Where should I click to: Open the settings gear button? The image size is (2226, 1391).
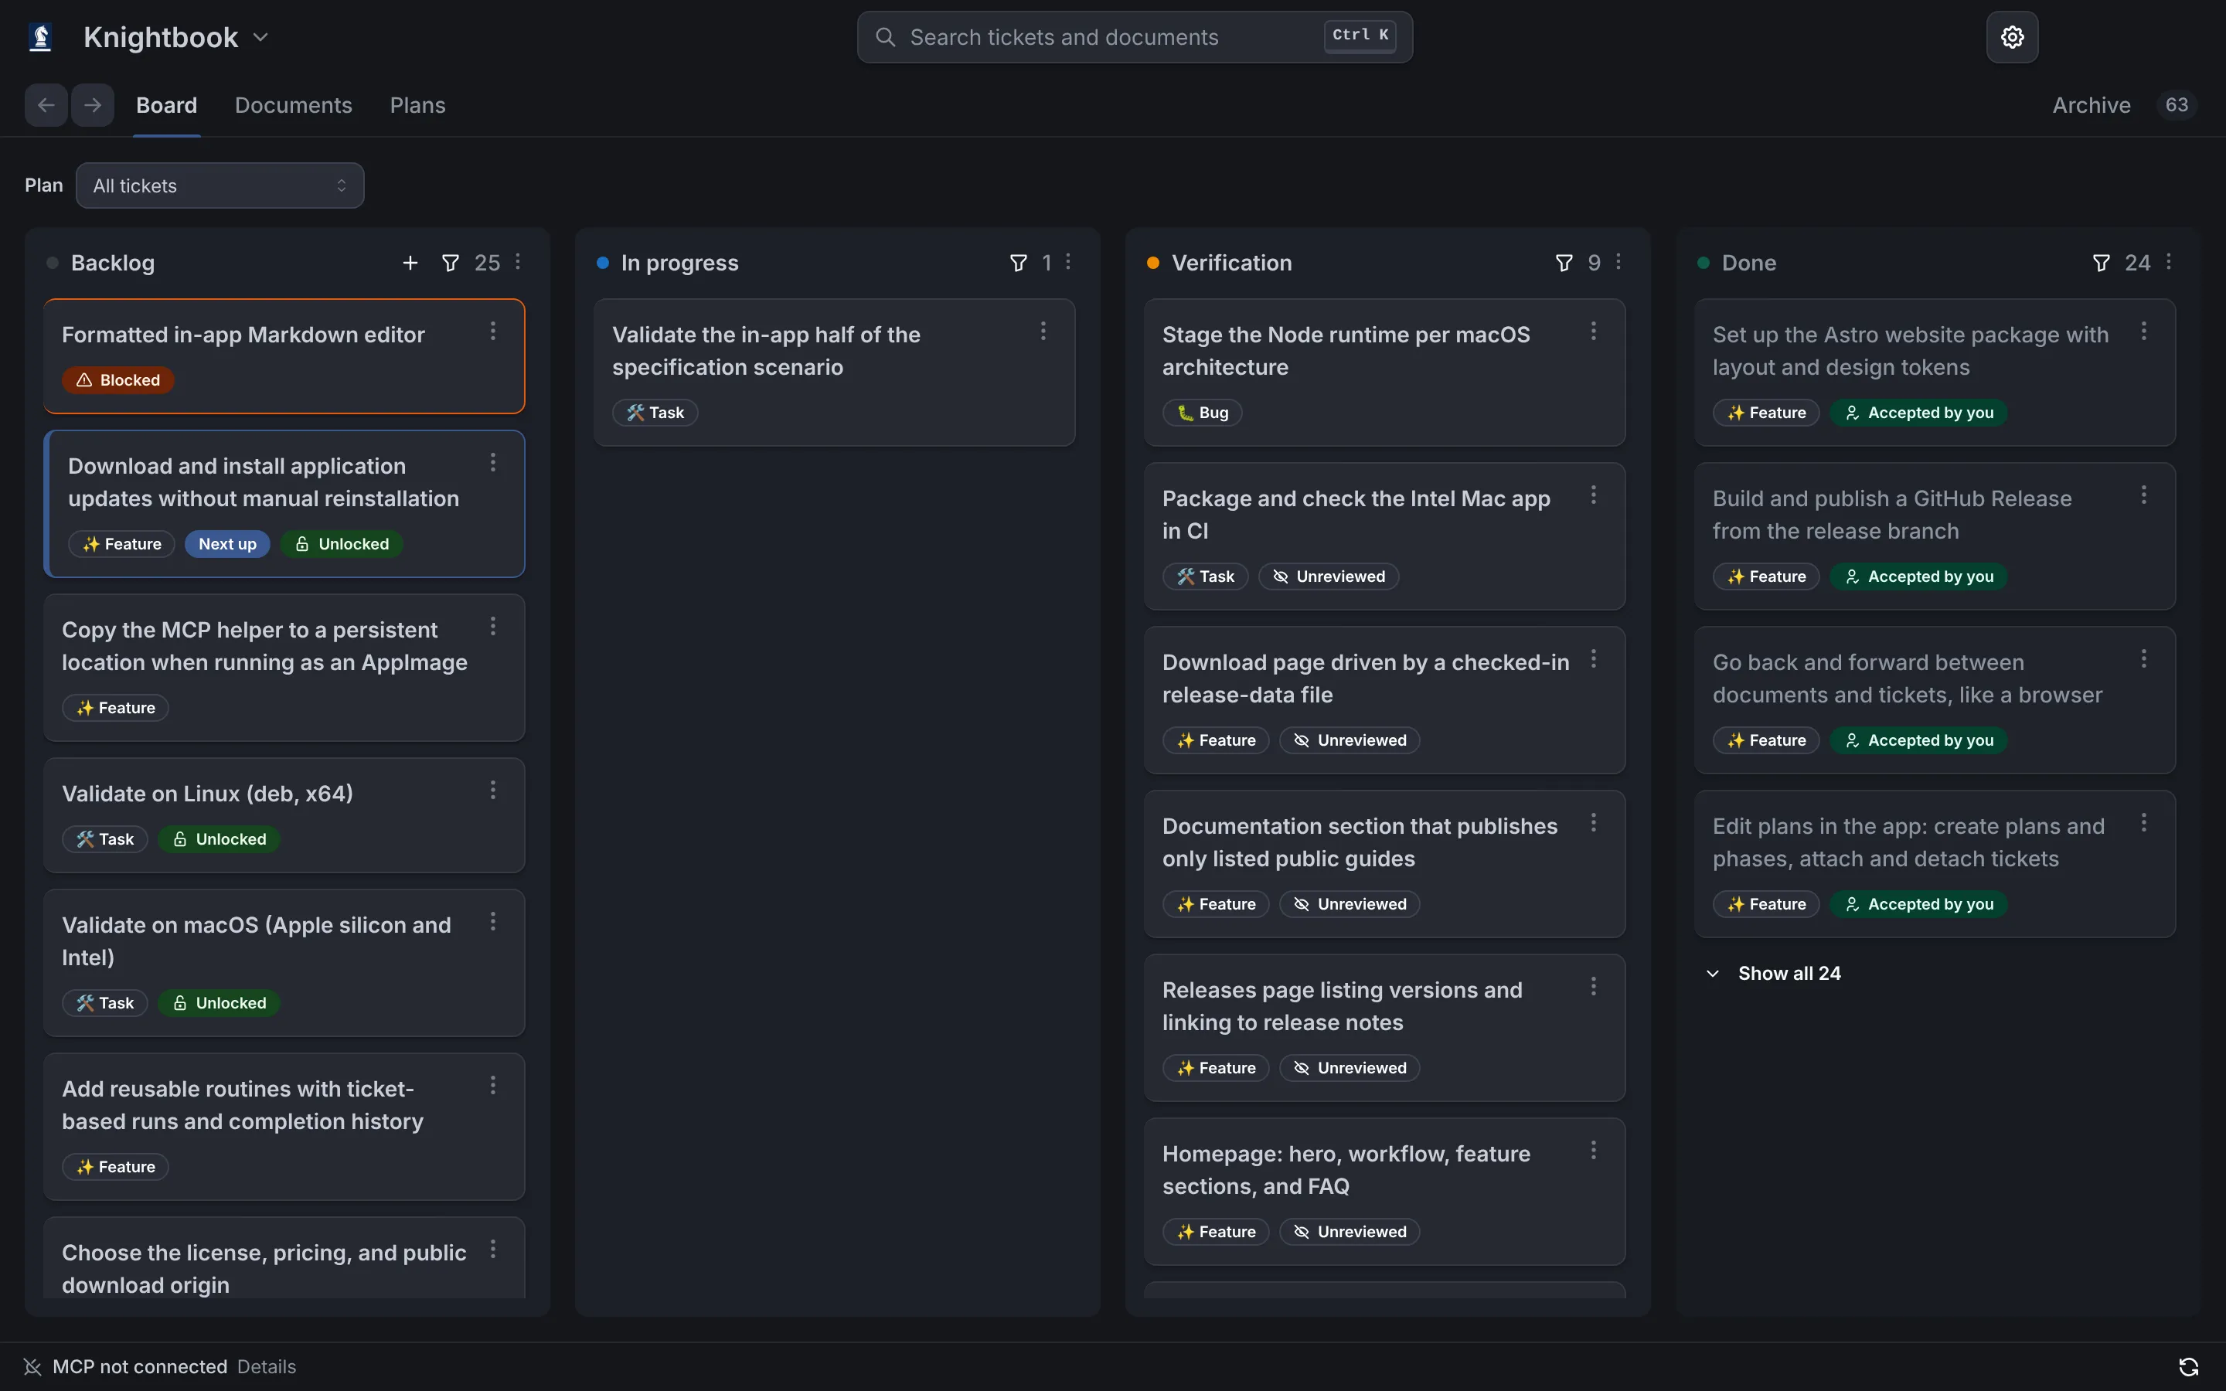[2012, 37]
